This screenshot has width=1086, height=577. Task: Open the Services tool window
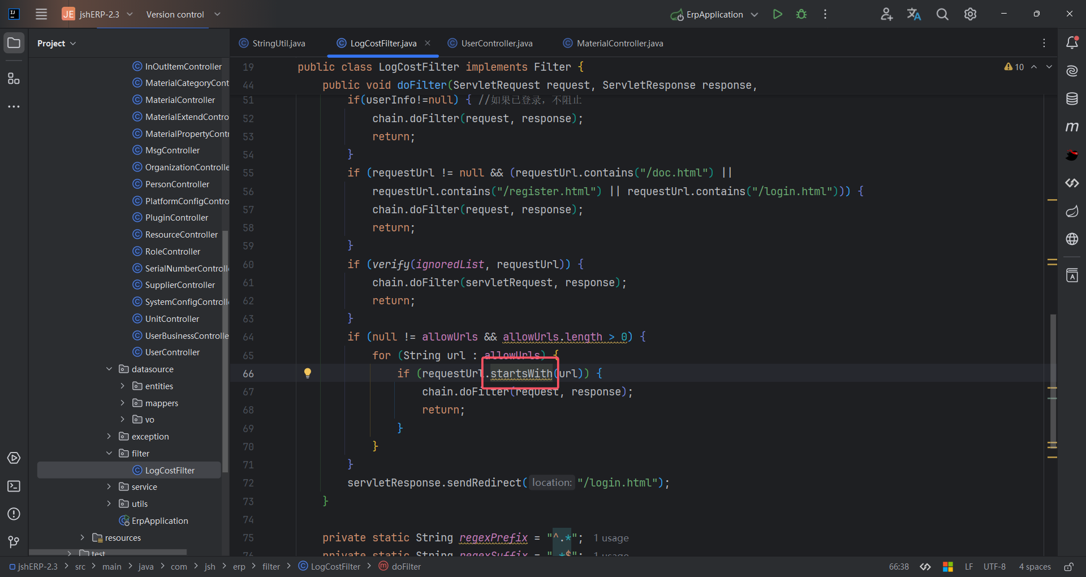point(14,458)
